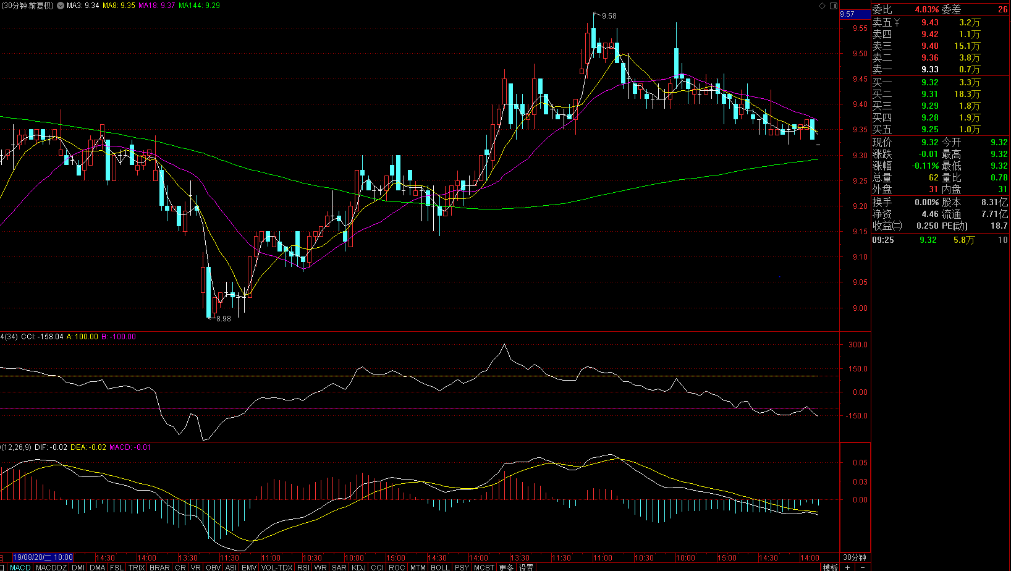
Task: Select the WR indicator tab
Action: [x=320, y=567]
